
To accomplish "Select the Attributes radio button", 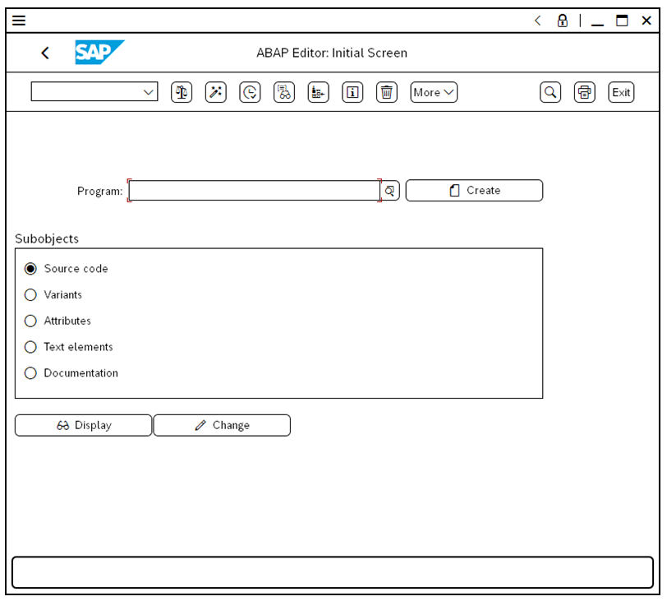I will 31,321.
